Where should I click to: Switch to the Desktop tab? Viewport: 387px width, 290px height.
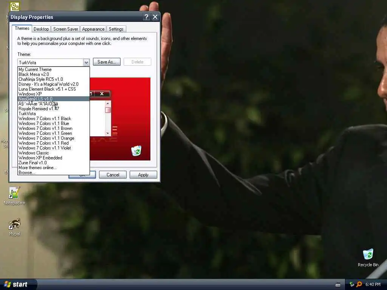point(41,29)
